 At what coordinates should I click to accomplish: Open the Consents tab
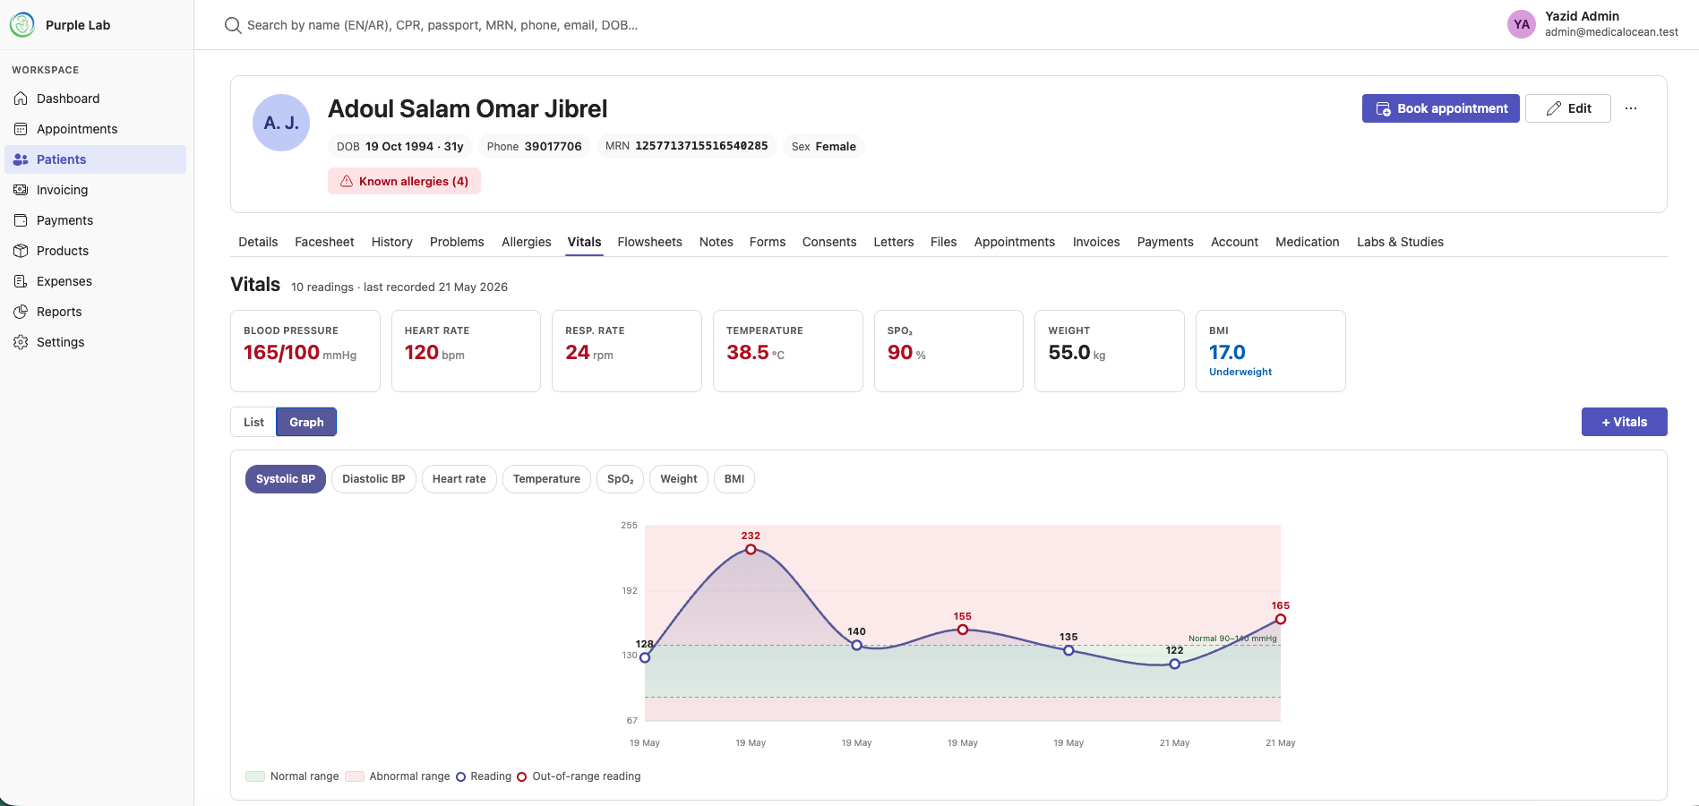[829, 242]
